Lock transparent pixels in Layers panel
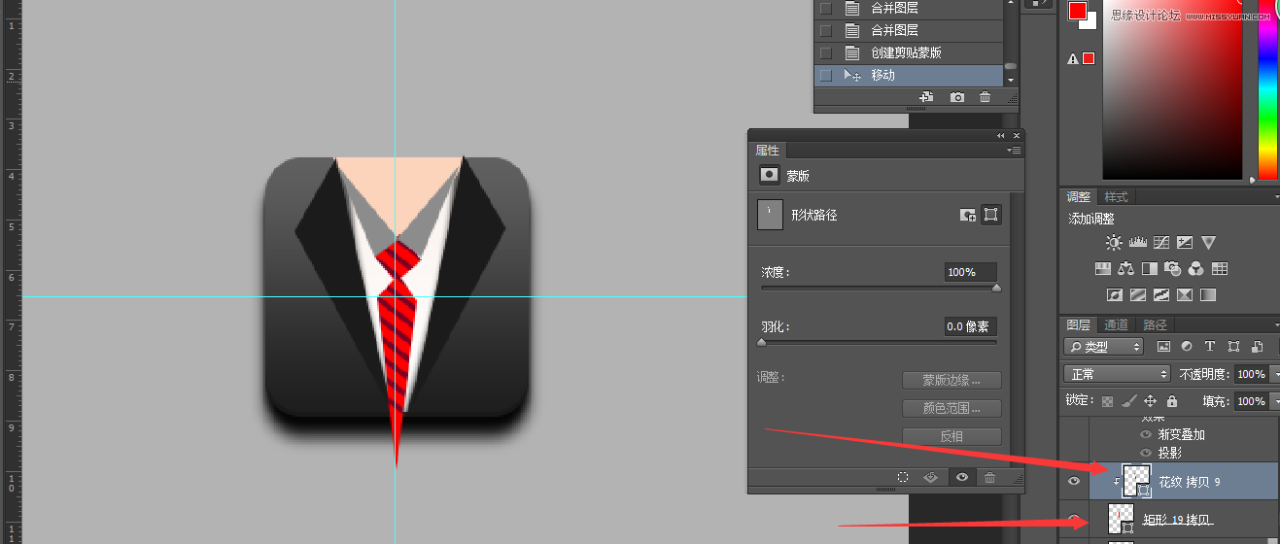Viewport: 1280px width, 544px height. pos(1107,401)
